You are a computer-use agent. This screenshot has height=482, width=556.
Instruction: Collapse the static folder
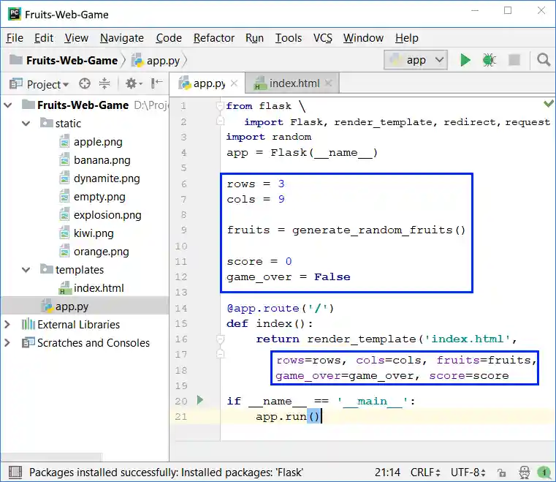(28, 124)
